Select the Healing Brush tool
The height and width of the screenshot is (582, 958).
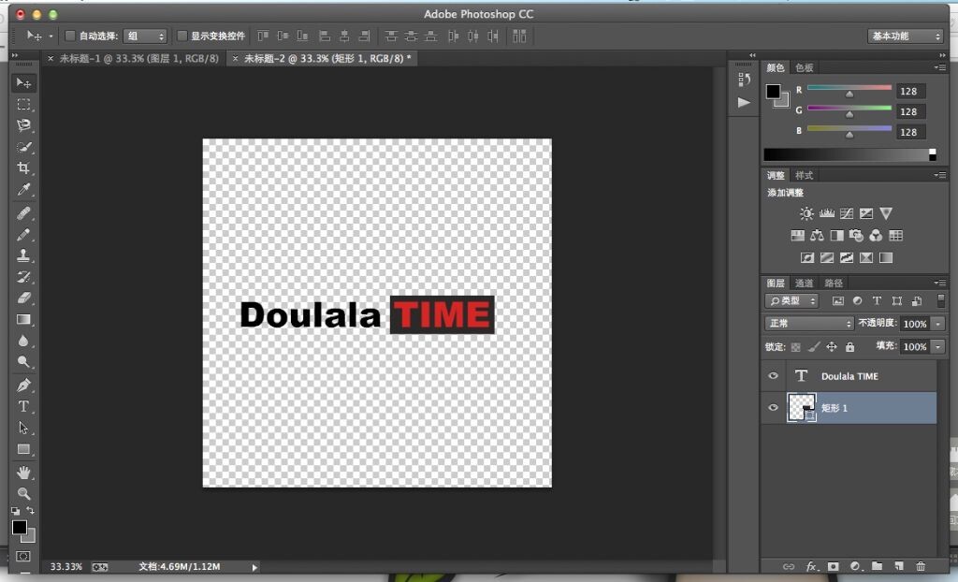coord(23,213)
